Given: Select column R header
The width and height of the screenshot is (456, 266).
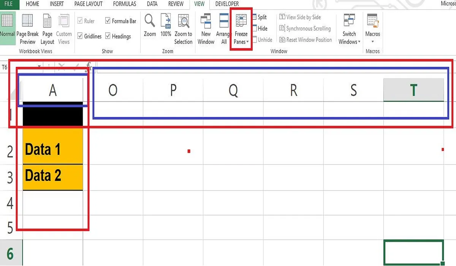Looking at the screenshot, I should tap(293, 90).
